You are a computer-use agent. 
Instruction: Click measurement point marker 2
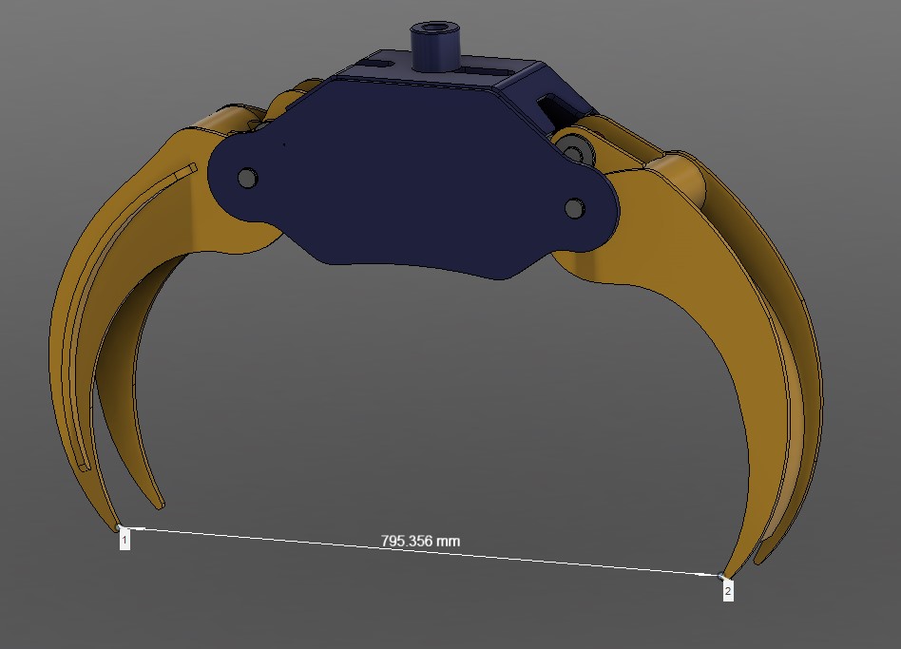pos(728,590)
